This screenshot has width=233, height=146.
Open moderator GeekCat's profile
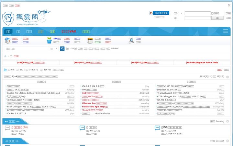(220, 141)
